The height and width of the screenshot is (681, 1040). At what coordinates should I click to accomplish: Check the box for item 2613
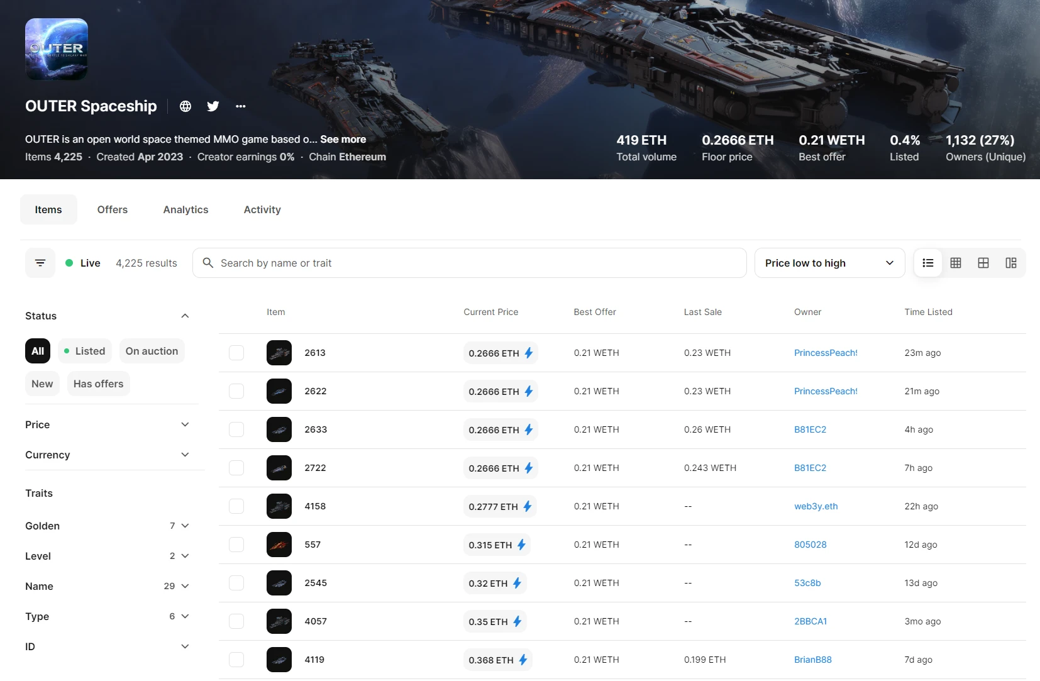point(236,353)
